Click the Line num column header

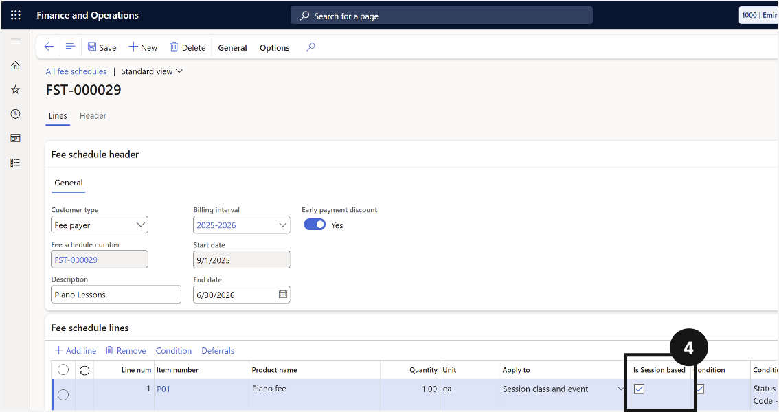[x=135, y=370]
